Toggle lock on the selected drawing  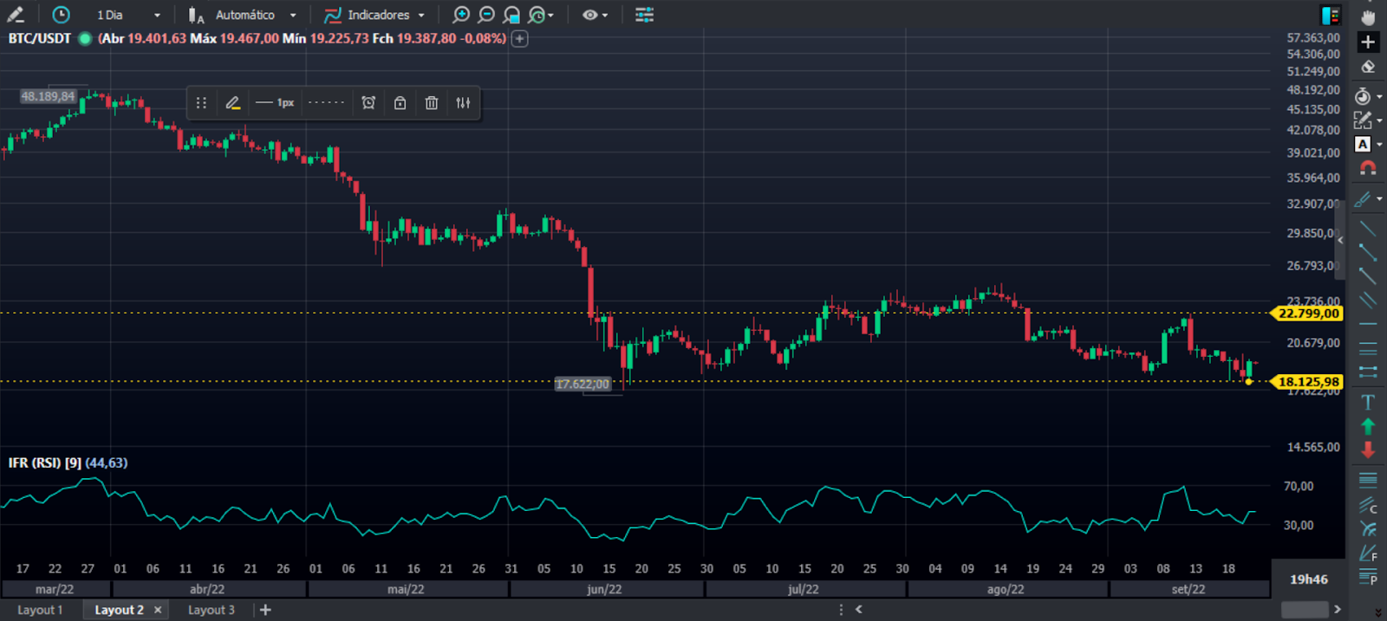[x=400, y=103]
